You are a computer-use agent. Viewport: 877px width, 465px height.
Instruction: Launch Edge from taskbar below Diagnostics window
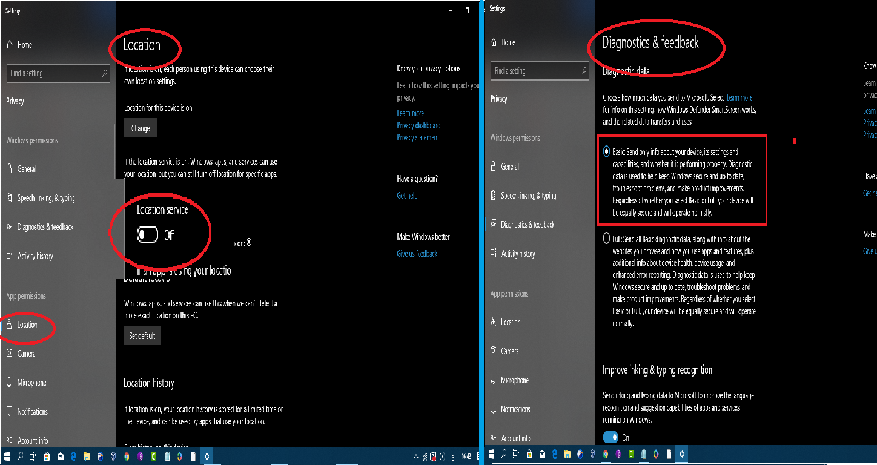pyautogui.click(x=555, y=454)
